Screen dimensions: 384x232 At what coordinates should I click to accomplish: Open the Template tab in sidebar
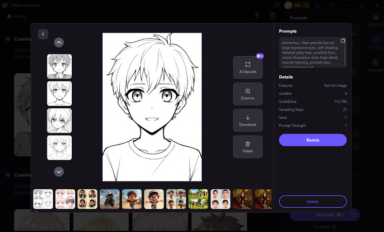point(375,65)
